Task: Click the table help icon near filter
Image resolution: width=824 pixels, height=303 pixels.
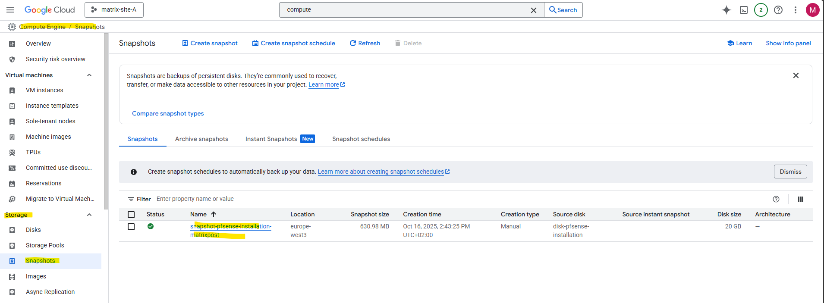Action: [776, 199]
